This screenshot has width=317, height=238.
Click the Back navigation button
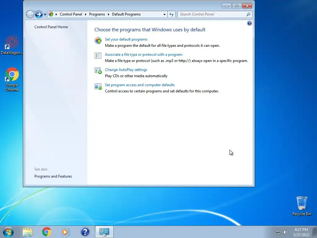[30, 14]
